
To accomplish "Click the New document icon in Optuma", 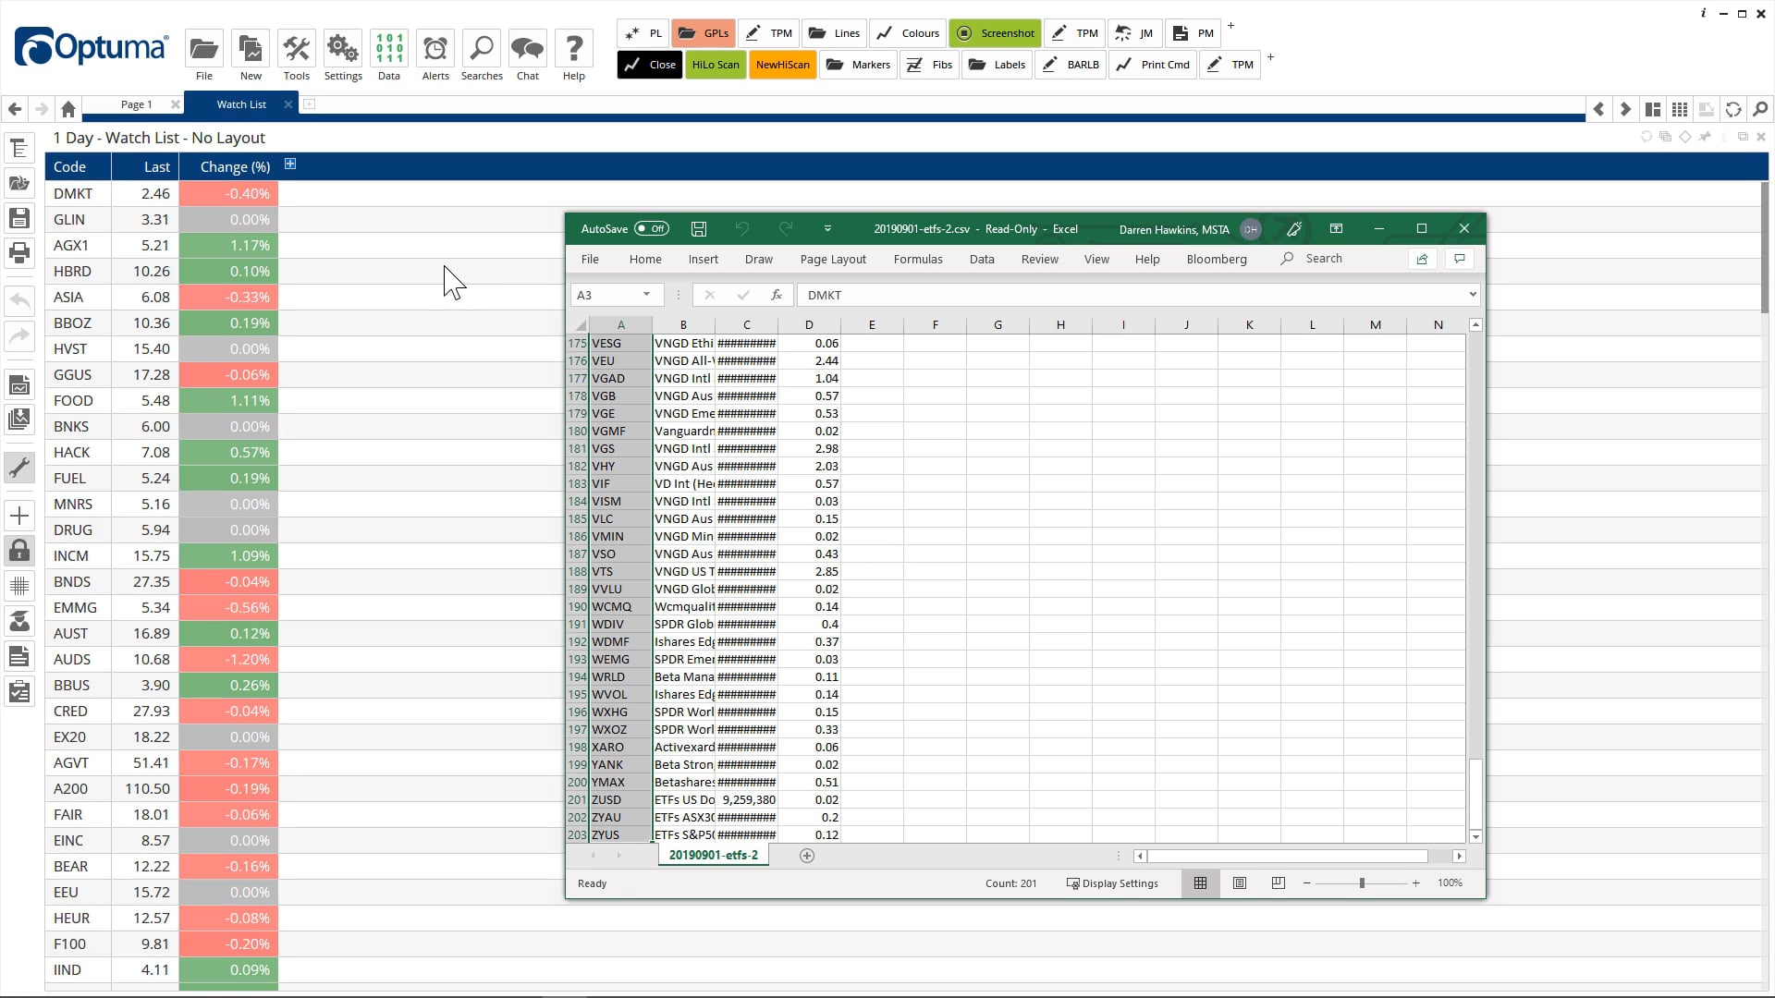I will pyautogui.click(x=251, y=48).
